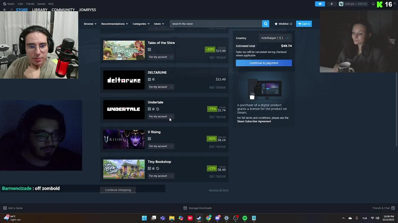Switch to the LIBRARY tab
Viewport: 398px width, 223px height.
(40, 10)
